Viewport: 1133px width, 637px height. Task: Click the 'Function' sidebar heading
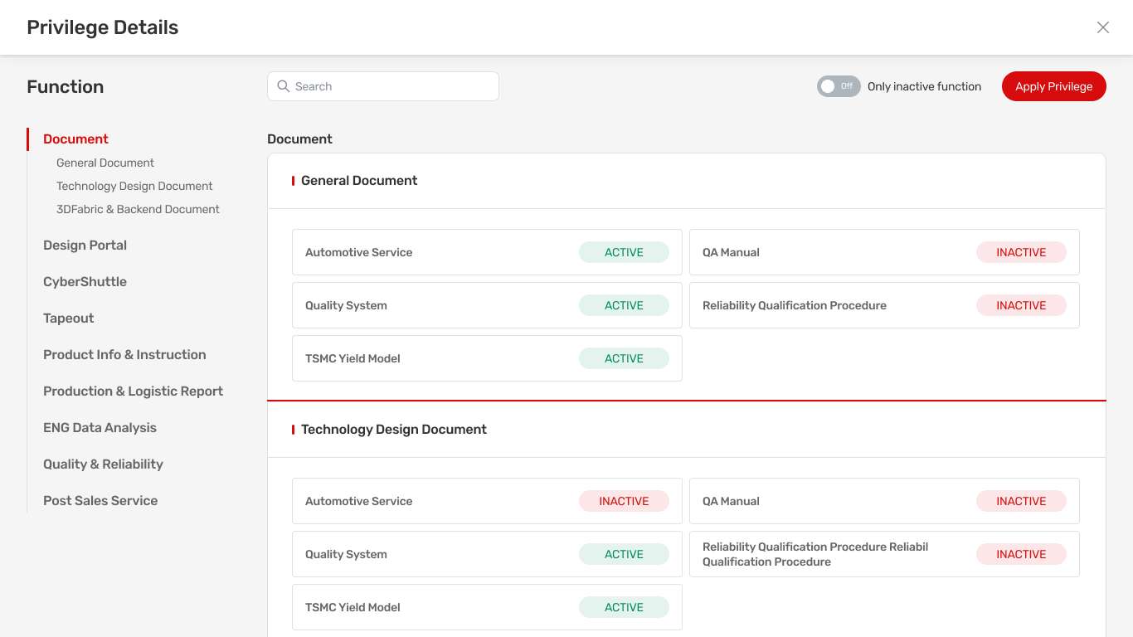65,87
